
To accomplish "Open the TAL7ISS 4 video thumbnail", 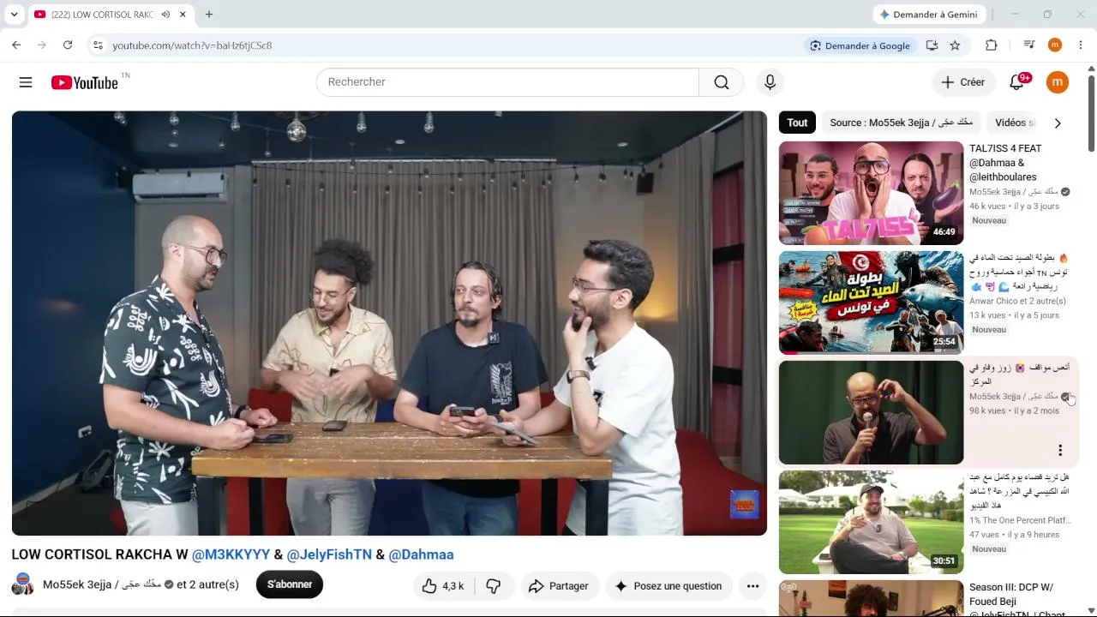I will click(x=871, y=193).
